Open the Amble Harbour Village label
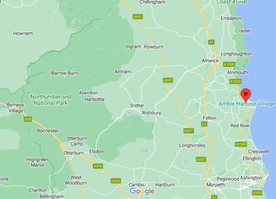Viewport: 276px width, 199px height. 246,104
